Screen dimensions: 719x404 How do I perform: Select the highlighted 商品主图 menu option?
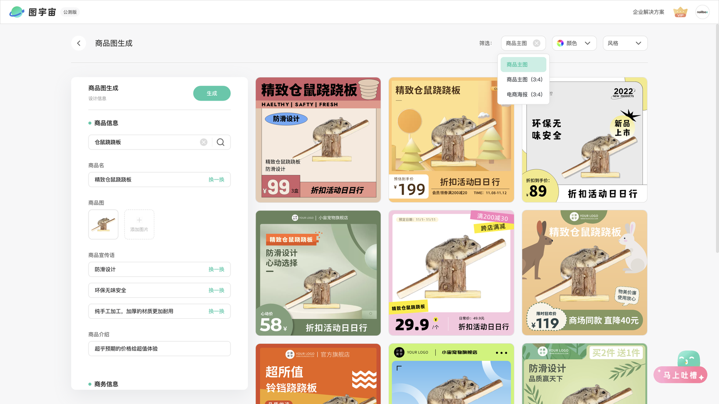[523, 65]
